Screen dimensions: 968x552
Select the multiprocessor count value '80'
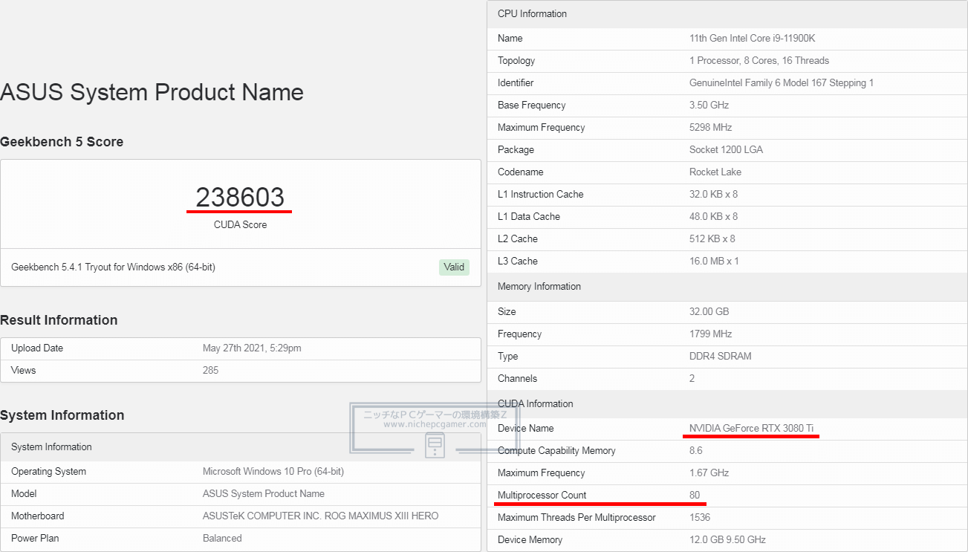[695, 496]
